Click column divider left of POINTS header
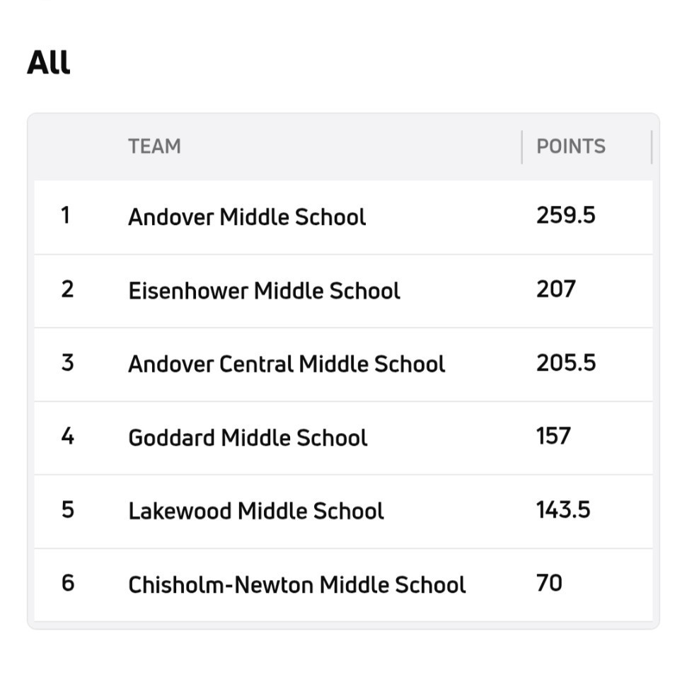The image size is (687, 687). point(522,146)
